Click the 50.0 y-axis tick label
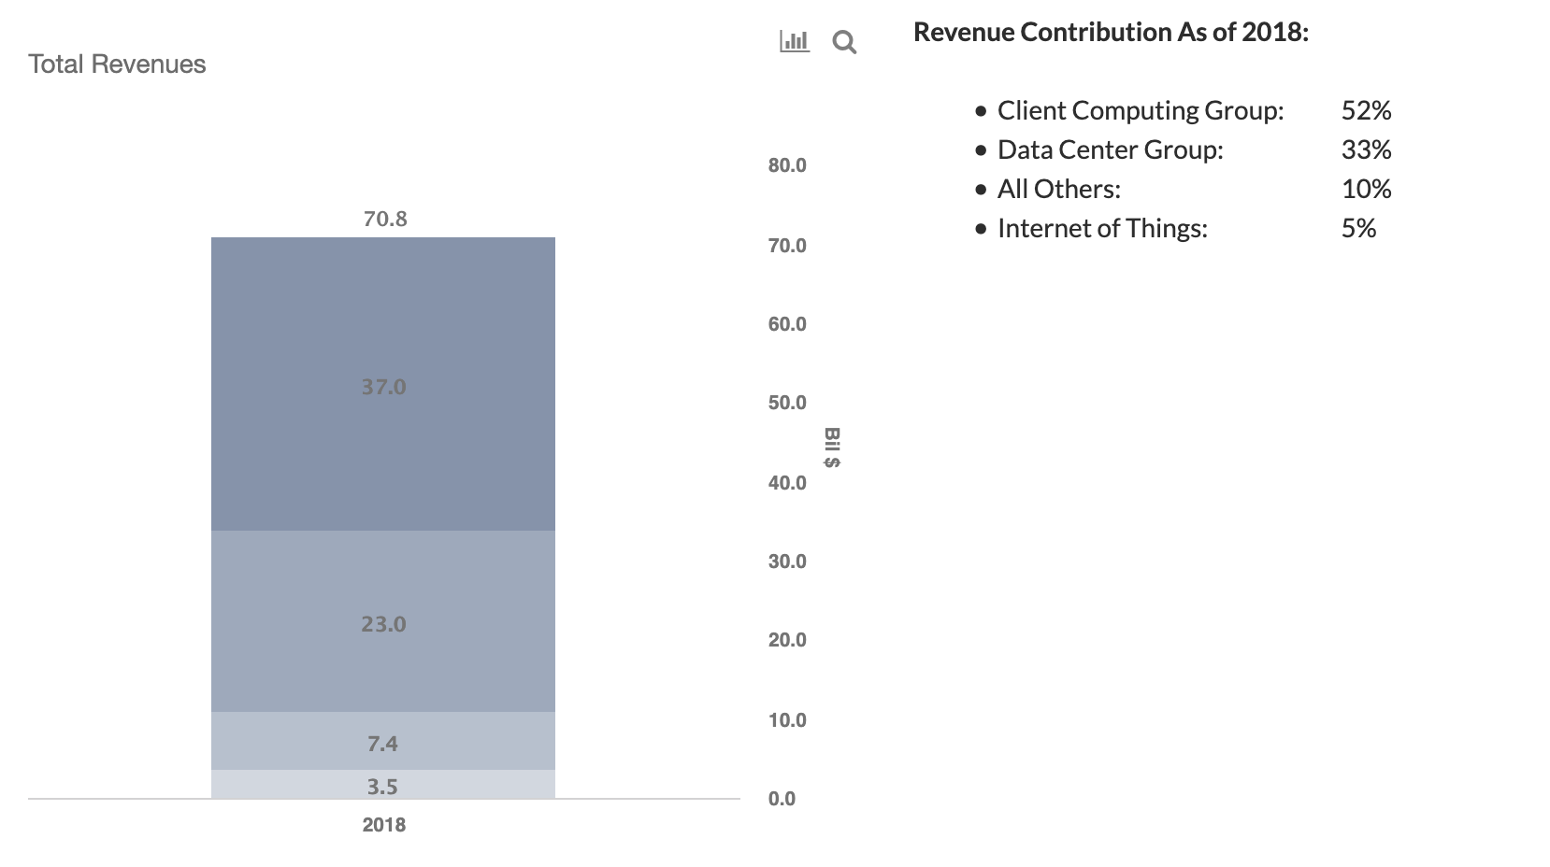 787,403
